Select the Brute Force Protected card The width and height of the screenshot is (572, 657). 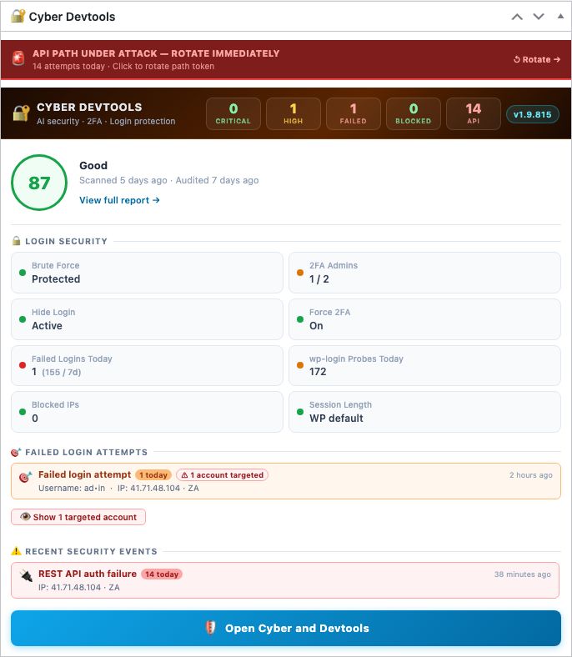[x=147, y=273]
